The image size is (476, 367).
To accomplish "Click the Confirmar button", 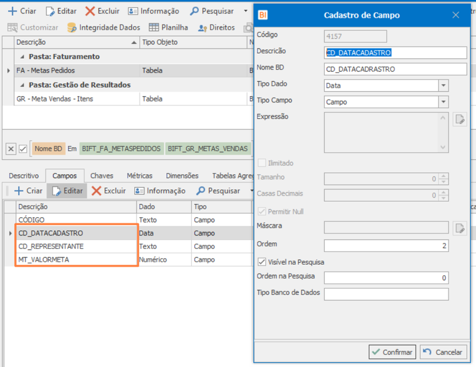I will (x=392, y=352).
